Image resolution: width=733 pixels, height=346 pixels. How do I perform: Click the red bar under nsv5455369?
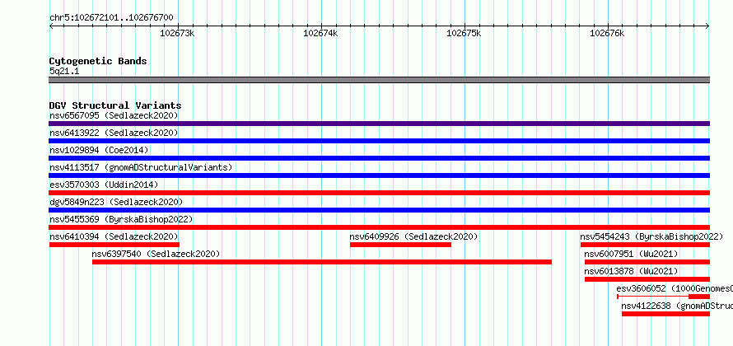pos(379,227)
